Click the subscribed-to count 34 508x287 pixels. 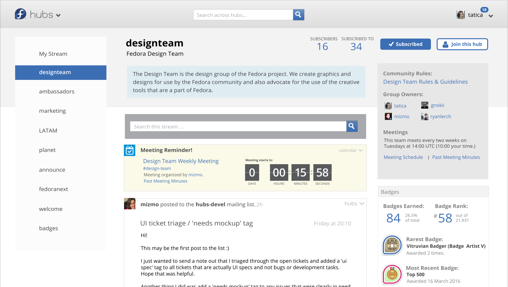(356, 47)
